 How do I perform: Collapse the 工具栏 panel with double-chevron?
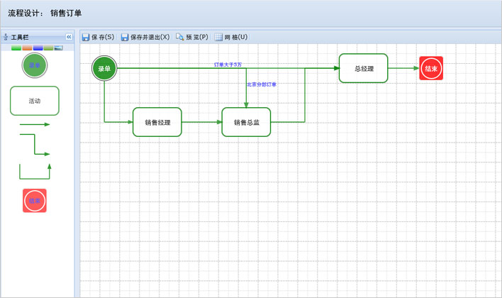click(69, 37)
